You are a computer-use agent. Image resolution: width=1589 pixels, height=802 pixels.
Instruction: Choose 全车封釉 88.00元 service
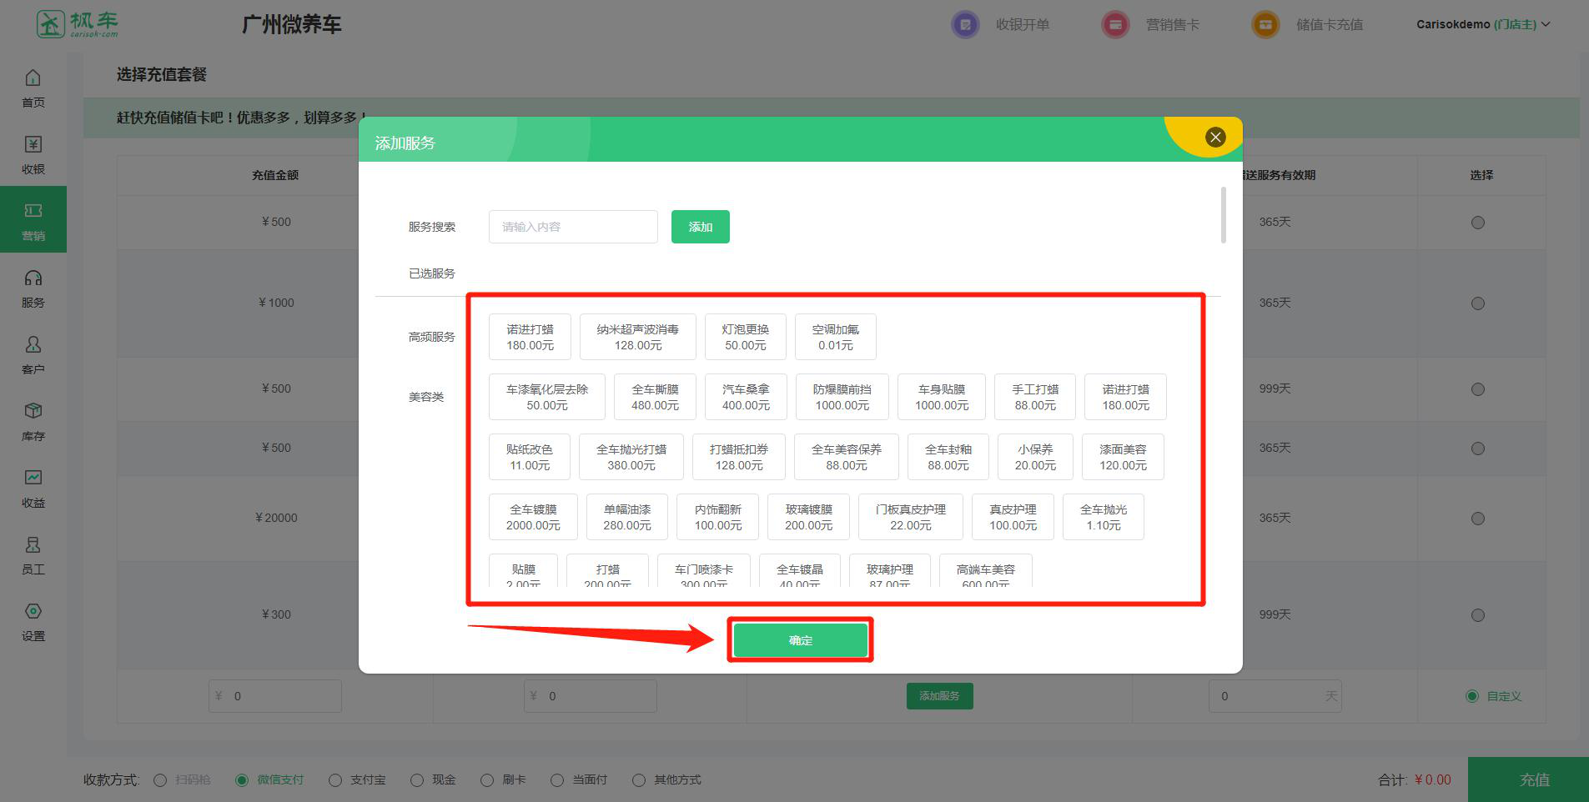click(948, 457)
